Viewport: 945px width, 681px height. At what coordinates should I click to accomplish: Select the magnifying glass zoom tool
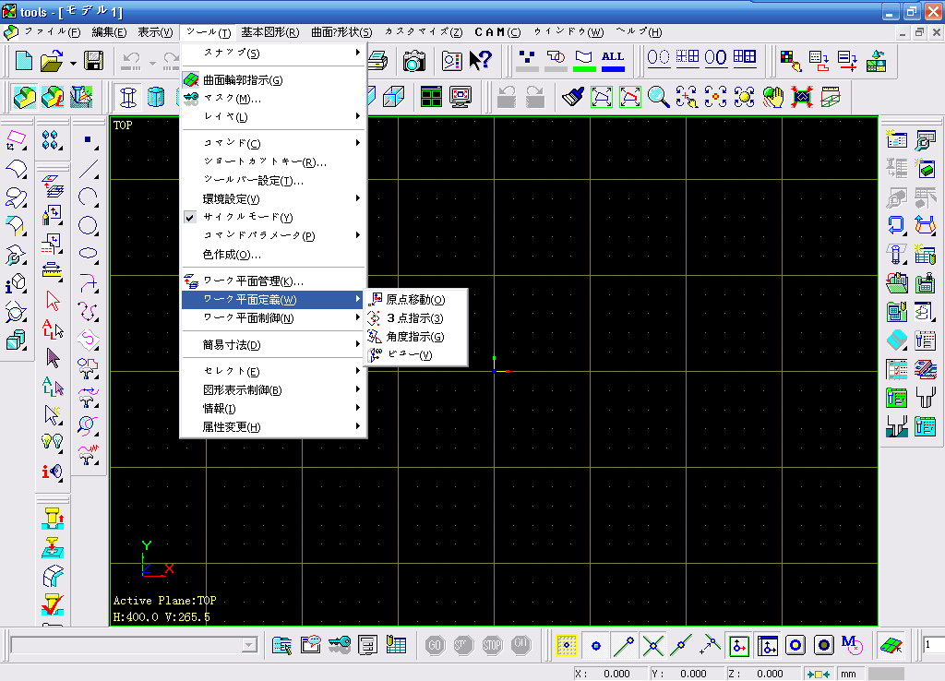pyautogui.click(x=658, y=96)
